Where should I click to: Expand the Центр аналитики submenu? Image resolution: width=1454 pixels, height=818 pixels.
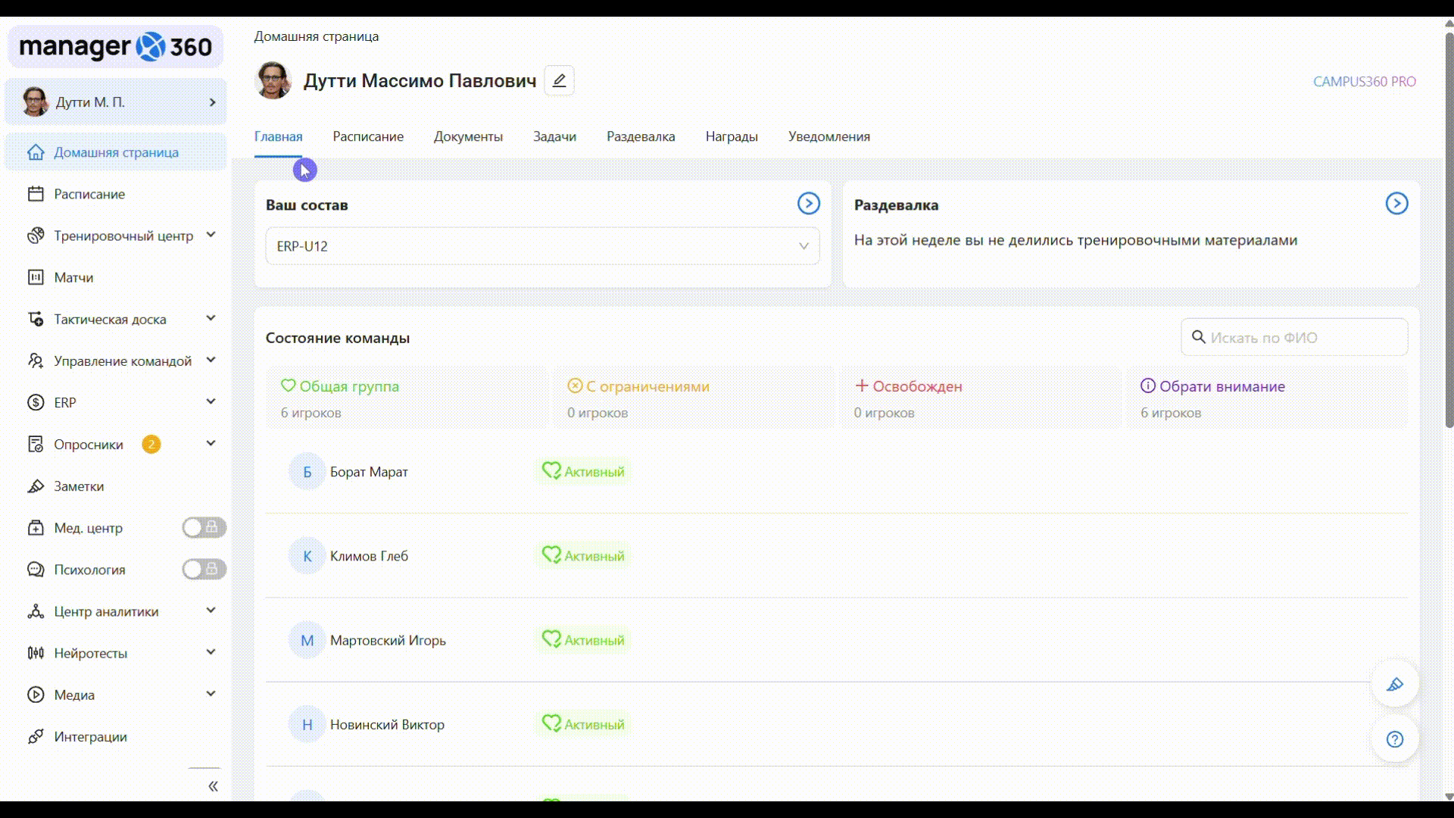pyautogui.click(x=211, y=610)
